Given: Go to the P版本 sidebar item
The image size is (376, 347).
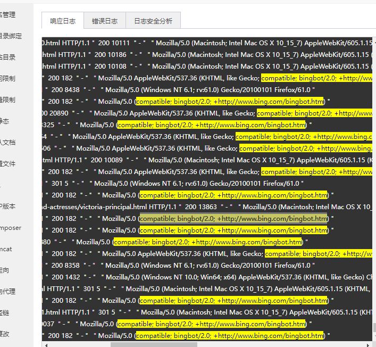Looking at the screenshot, I should point(7,206).
